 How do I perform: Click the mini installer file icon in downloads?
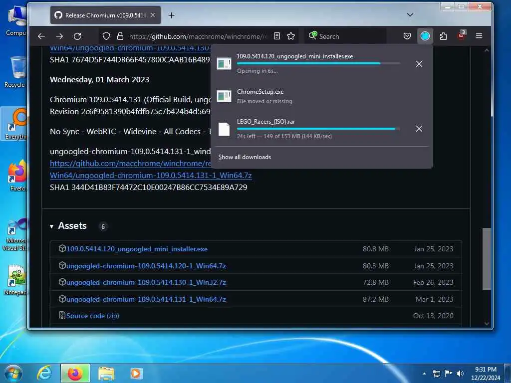(x=224, y=63)
